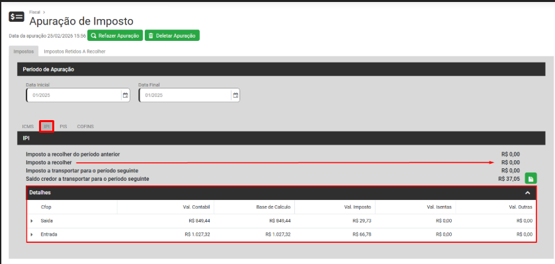Click the green export file icon
Viewport: 555px width, 264px height.
point(531,178)
